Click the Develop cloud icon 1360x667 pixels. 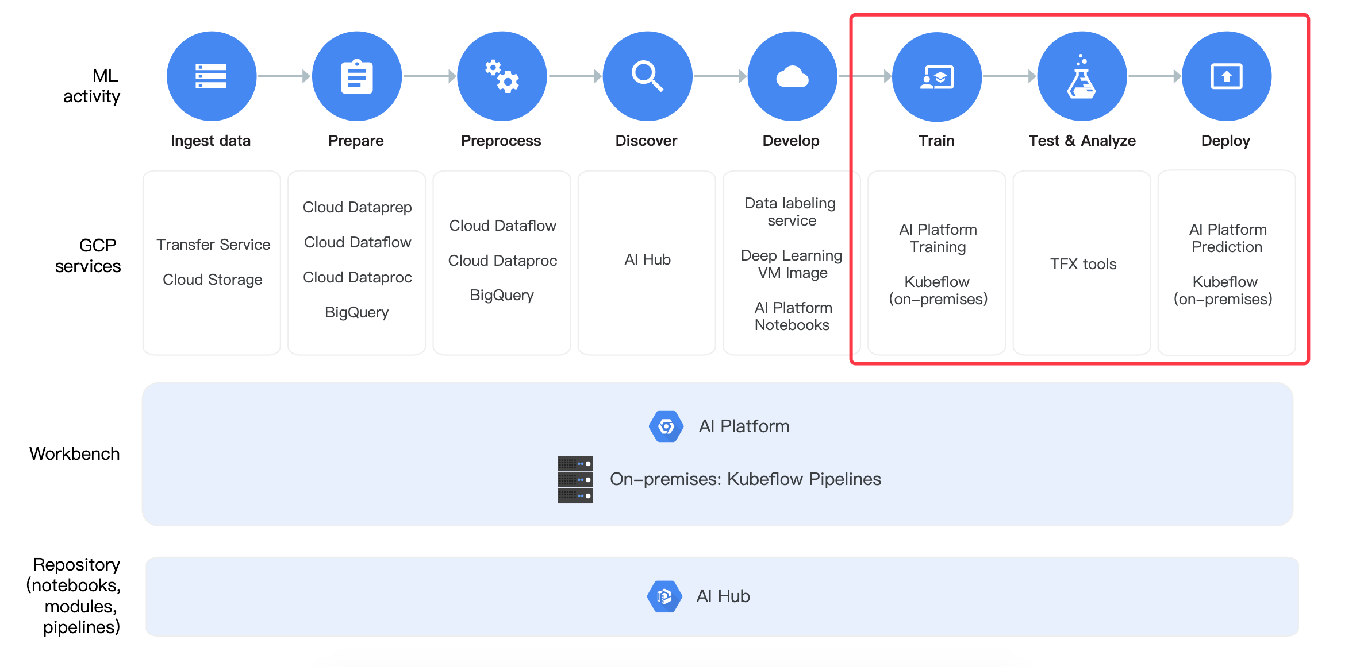tap(792, 76)
